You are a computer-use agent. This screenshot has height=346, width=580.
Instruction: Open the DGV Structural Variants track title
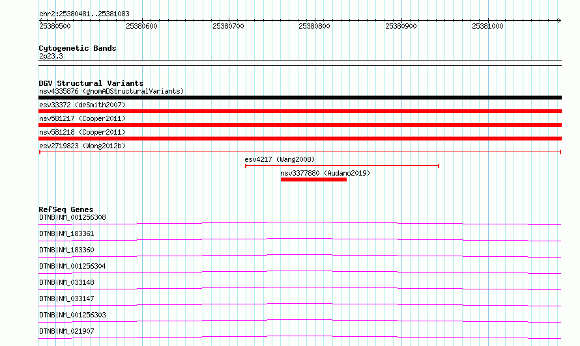(x=91, y=83)
